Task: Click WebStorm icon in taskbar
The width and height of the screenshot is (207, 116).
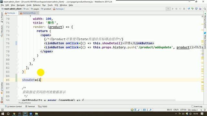Action: [25, 114]
